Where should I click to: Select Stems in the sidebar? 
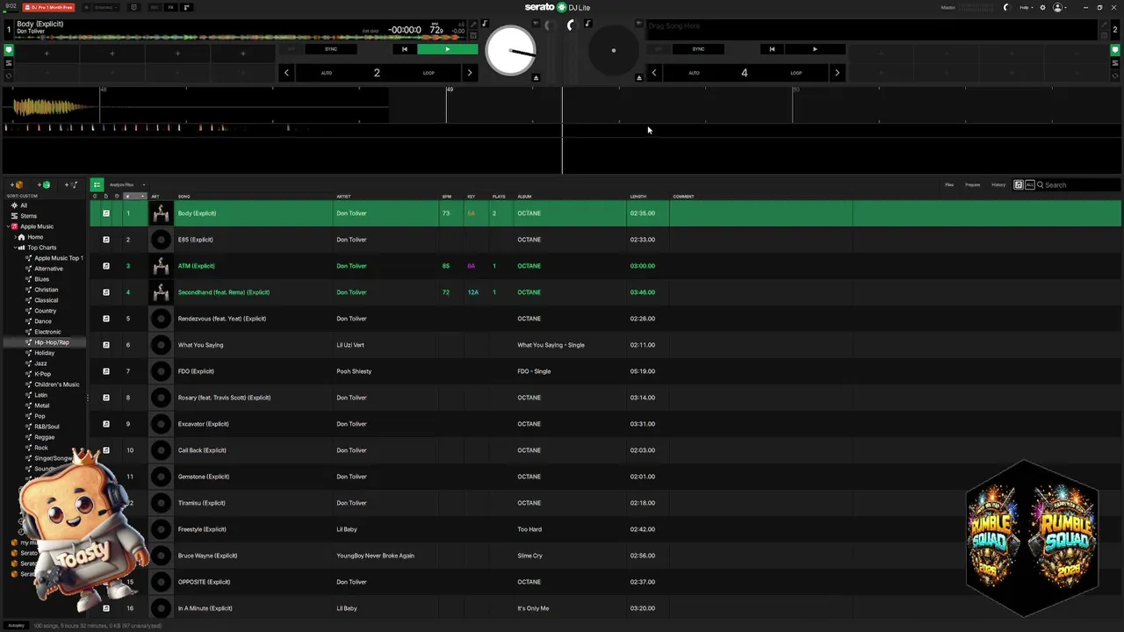coord(29,216)
